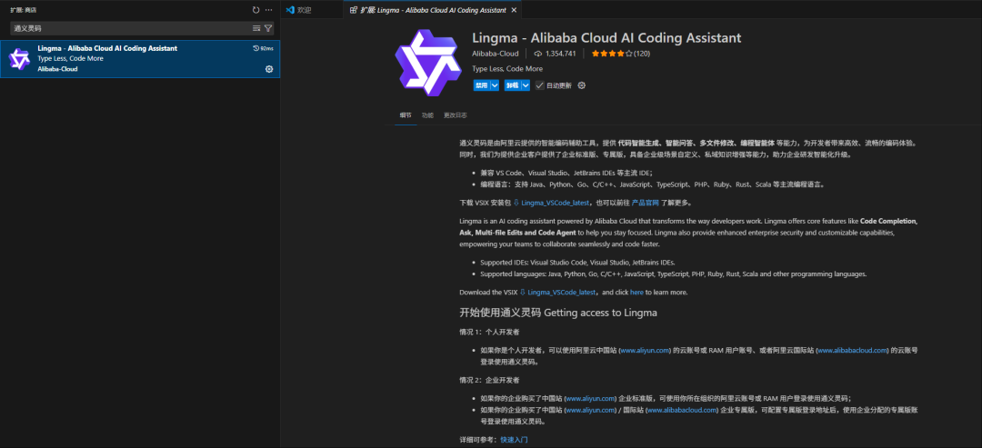
Task: Open the 快速入门 quick start link
Action: click(x=514, y=440)
